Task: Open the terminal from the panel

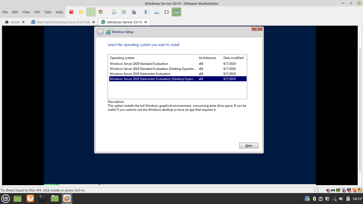Action: [x=43, y=198]
